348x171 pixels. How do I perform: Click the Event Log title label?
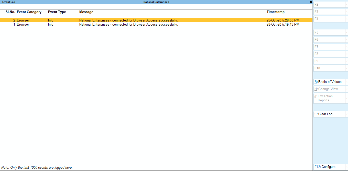click(9, 2)
